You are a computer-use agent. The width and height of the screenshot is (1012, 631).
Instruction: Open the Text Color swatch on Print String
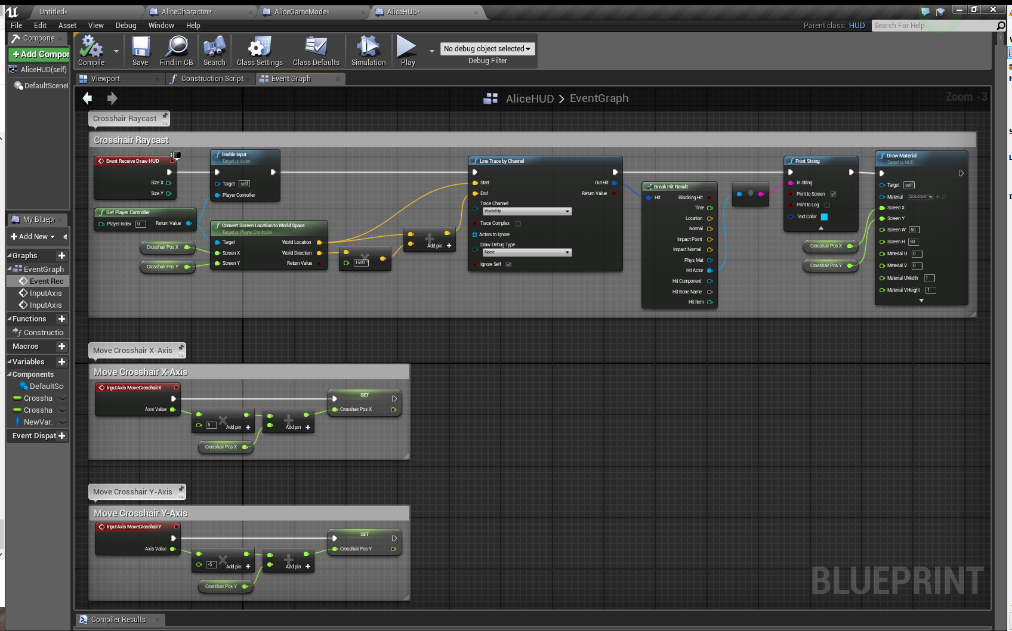click(824, 217)
